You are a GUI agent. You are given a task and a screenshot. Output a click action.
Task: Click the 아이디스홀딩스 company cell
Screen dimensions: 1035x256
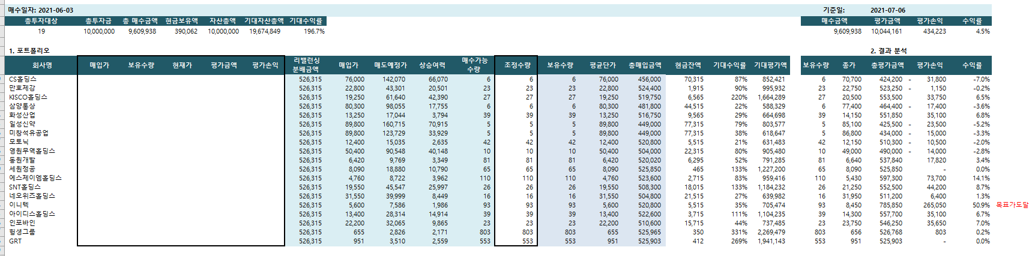tap(32, 214)
